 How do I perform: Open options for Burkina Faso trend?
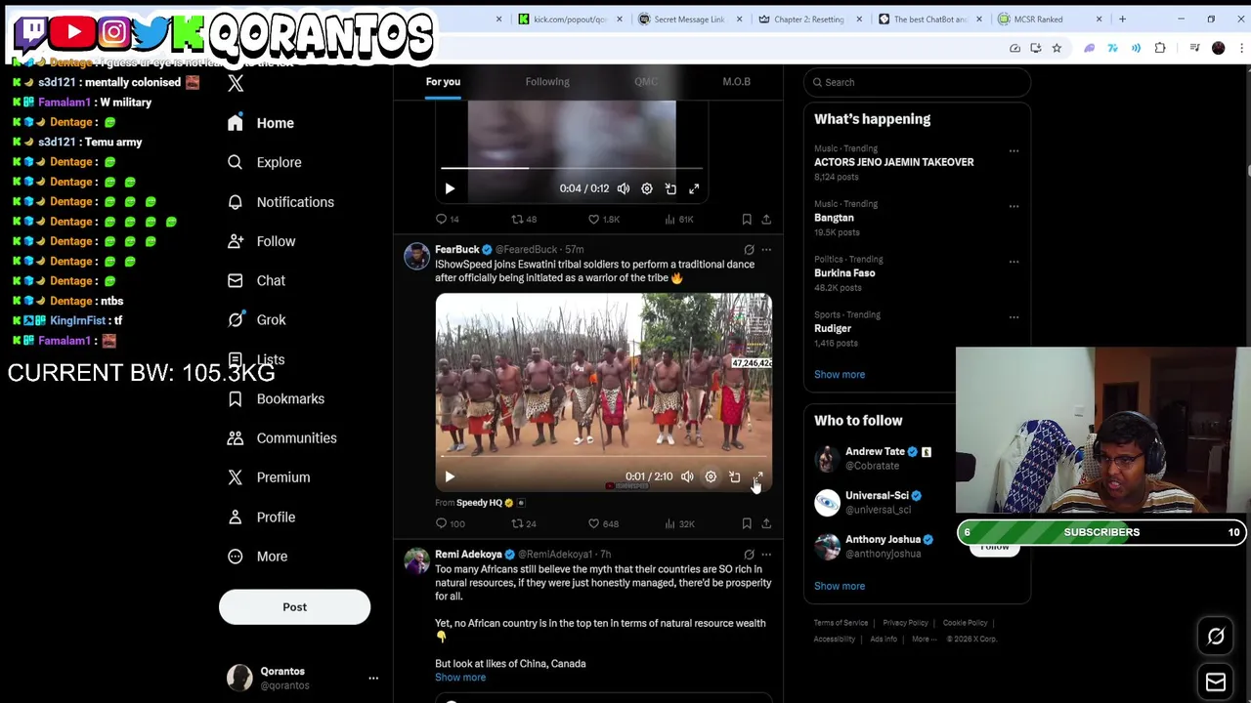coord(1014,261)
